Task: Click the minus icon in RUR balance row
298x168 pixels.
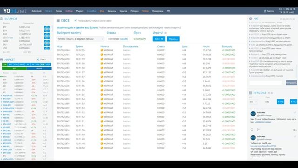Action: [x=48, y=34]
